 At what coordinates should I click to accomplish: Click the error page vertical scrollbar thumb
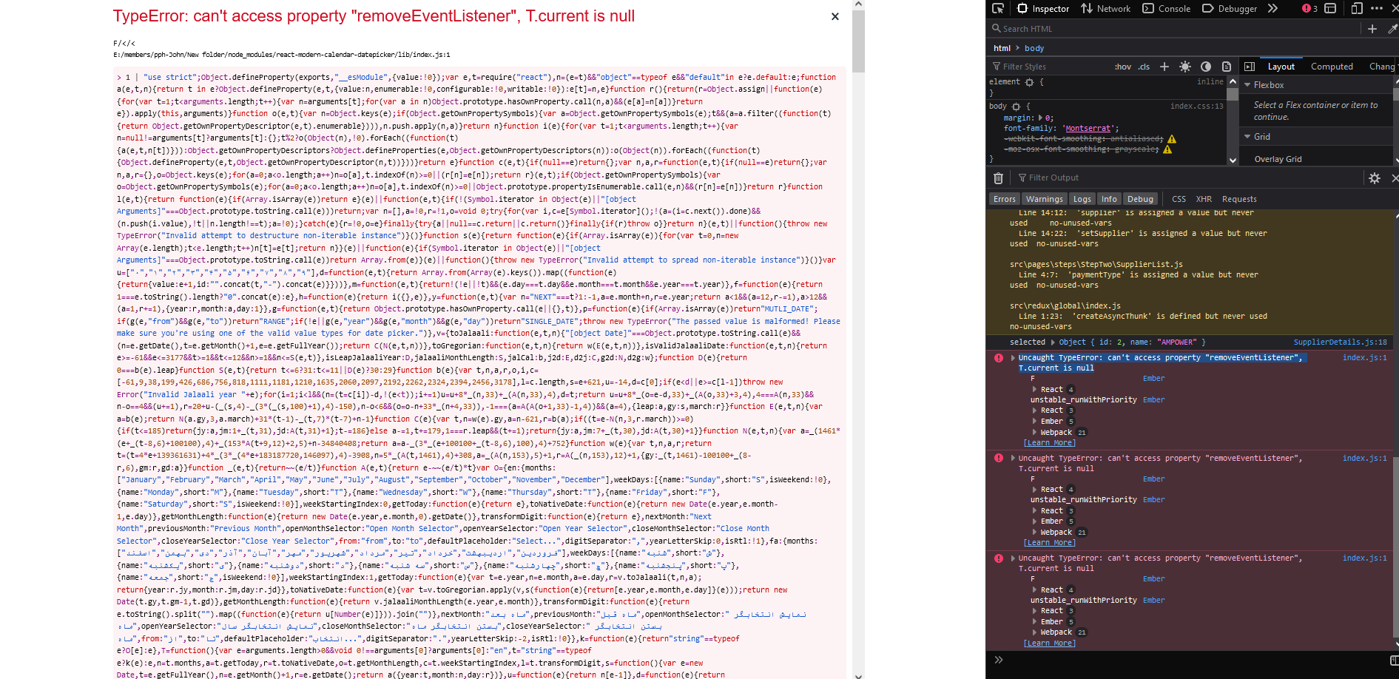(858, 41)
